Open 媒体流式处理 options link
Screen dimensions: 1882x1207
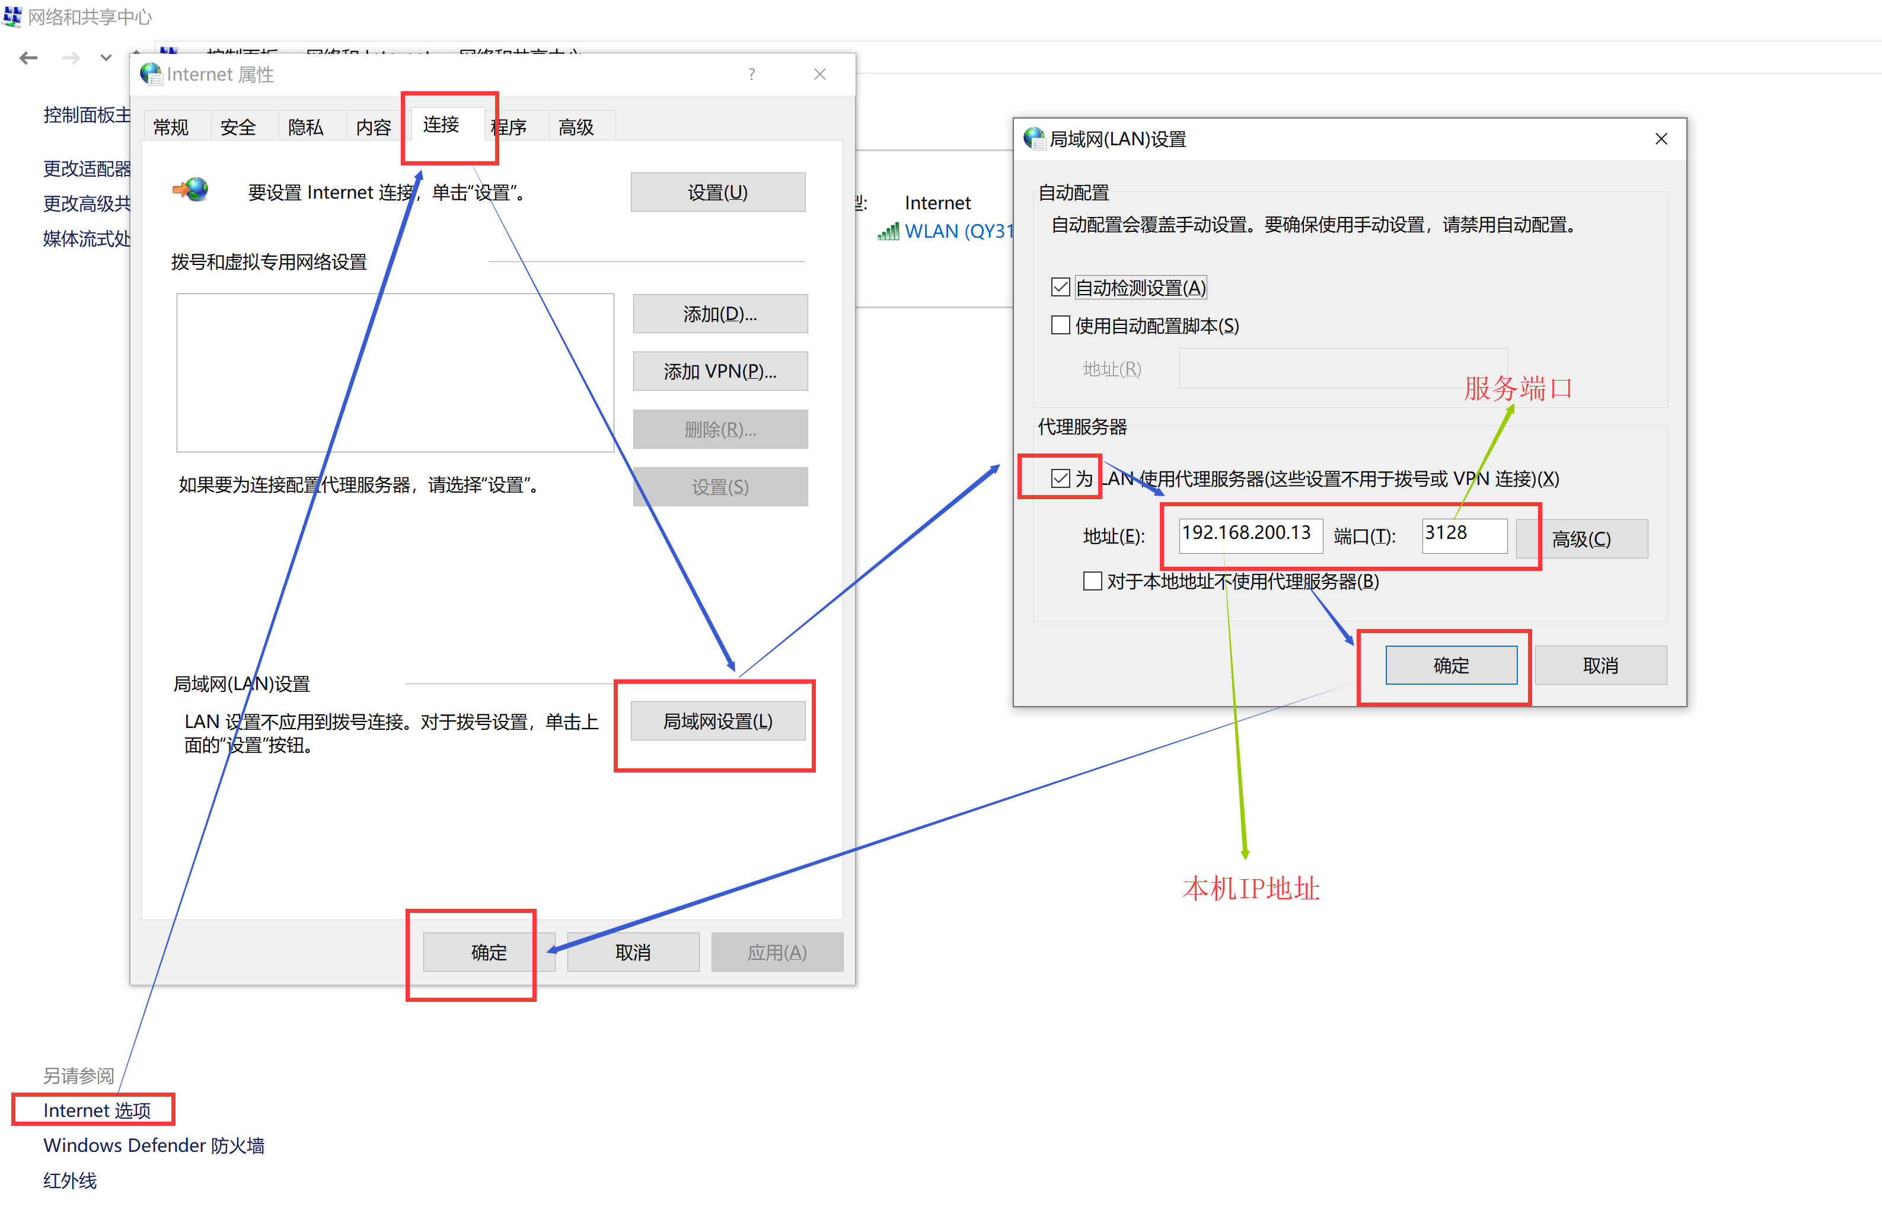point(87,239)
